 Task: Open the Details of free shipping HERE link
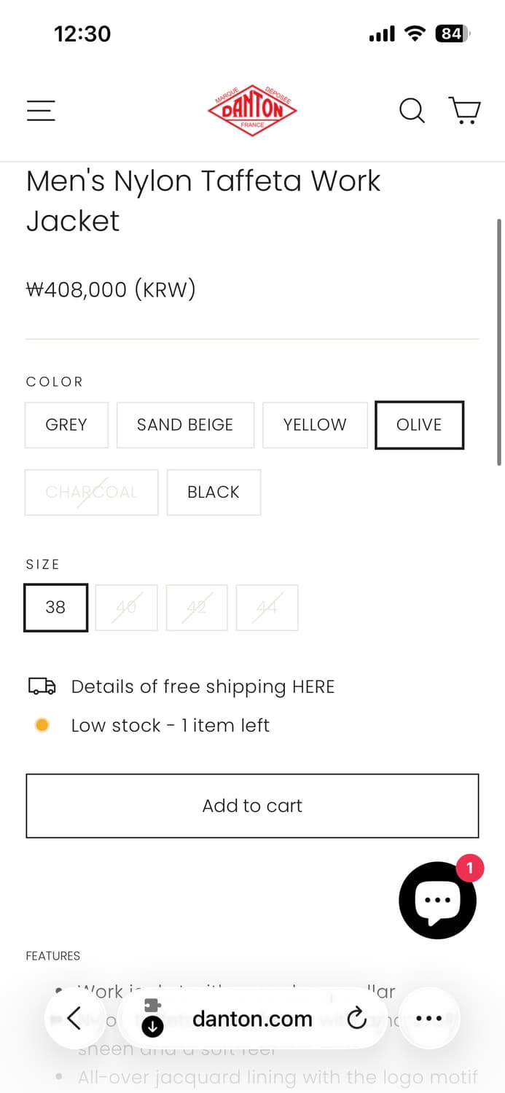click(203, 686)
